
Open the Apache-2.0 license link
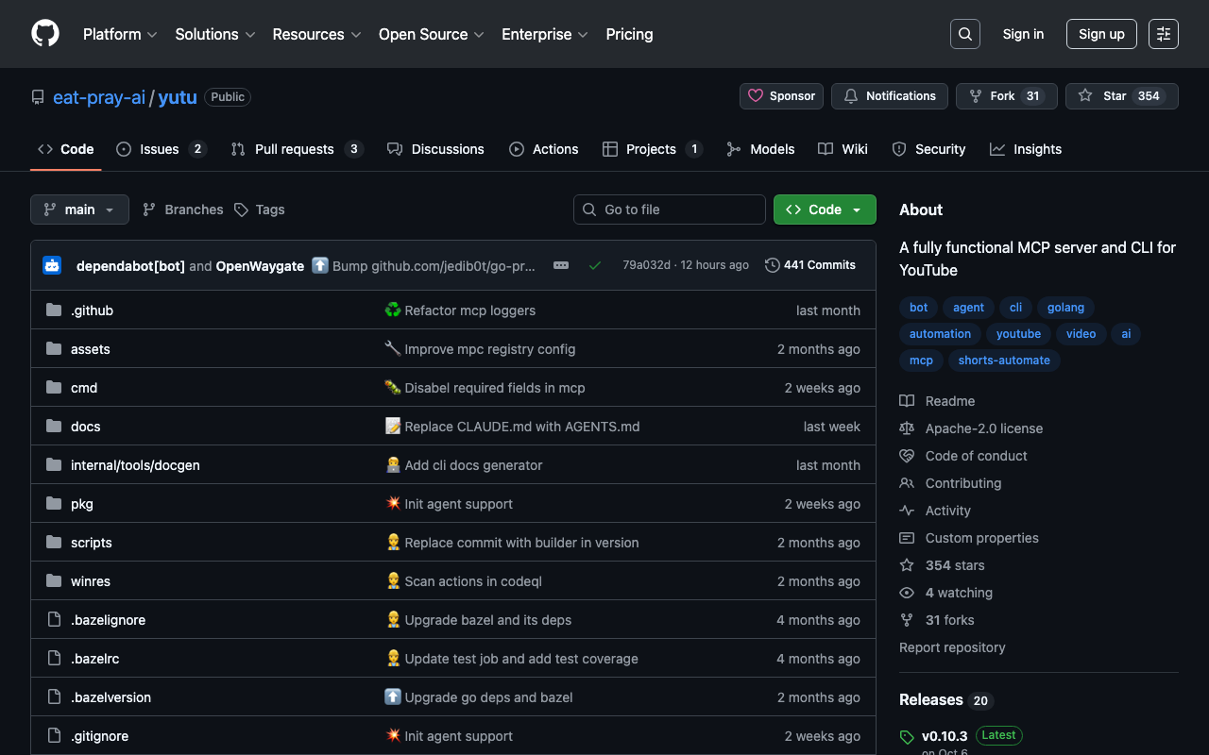(x=983, y=428)
